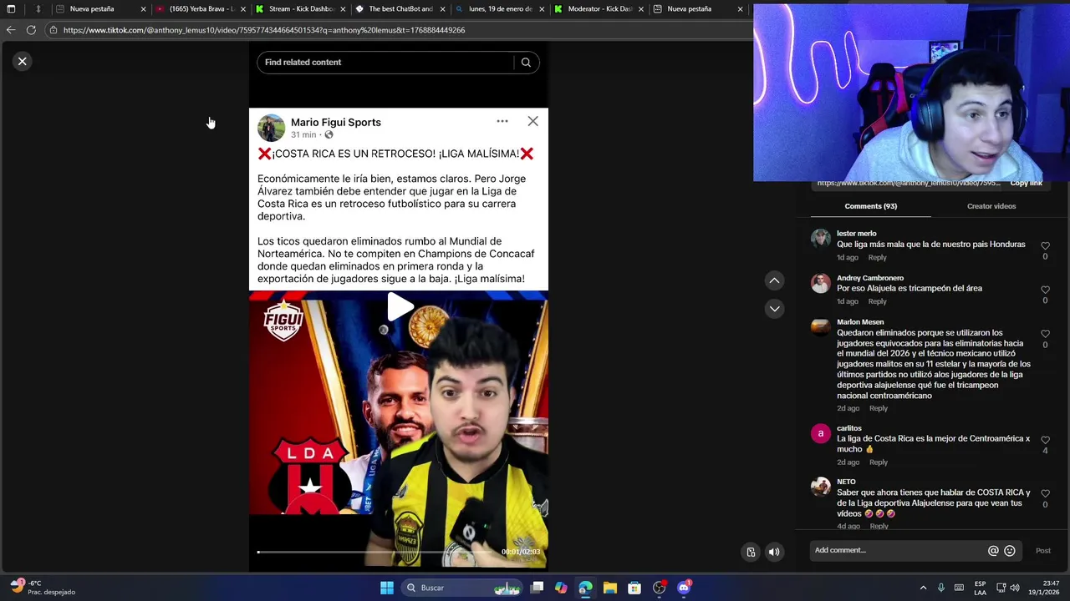Like Andrey Cambronero's comment
The height and width of the screenshot is (601, 1070).
click(1045, 290)
